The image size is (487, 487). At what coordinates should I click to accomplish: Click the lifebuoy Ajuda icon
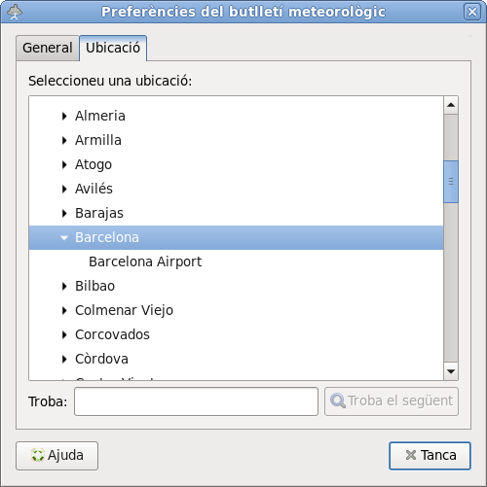(x=37, y=455)
